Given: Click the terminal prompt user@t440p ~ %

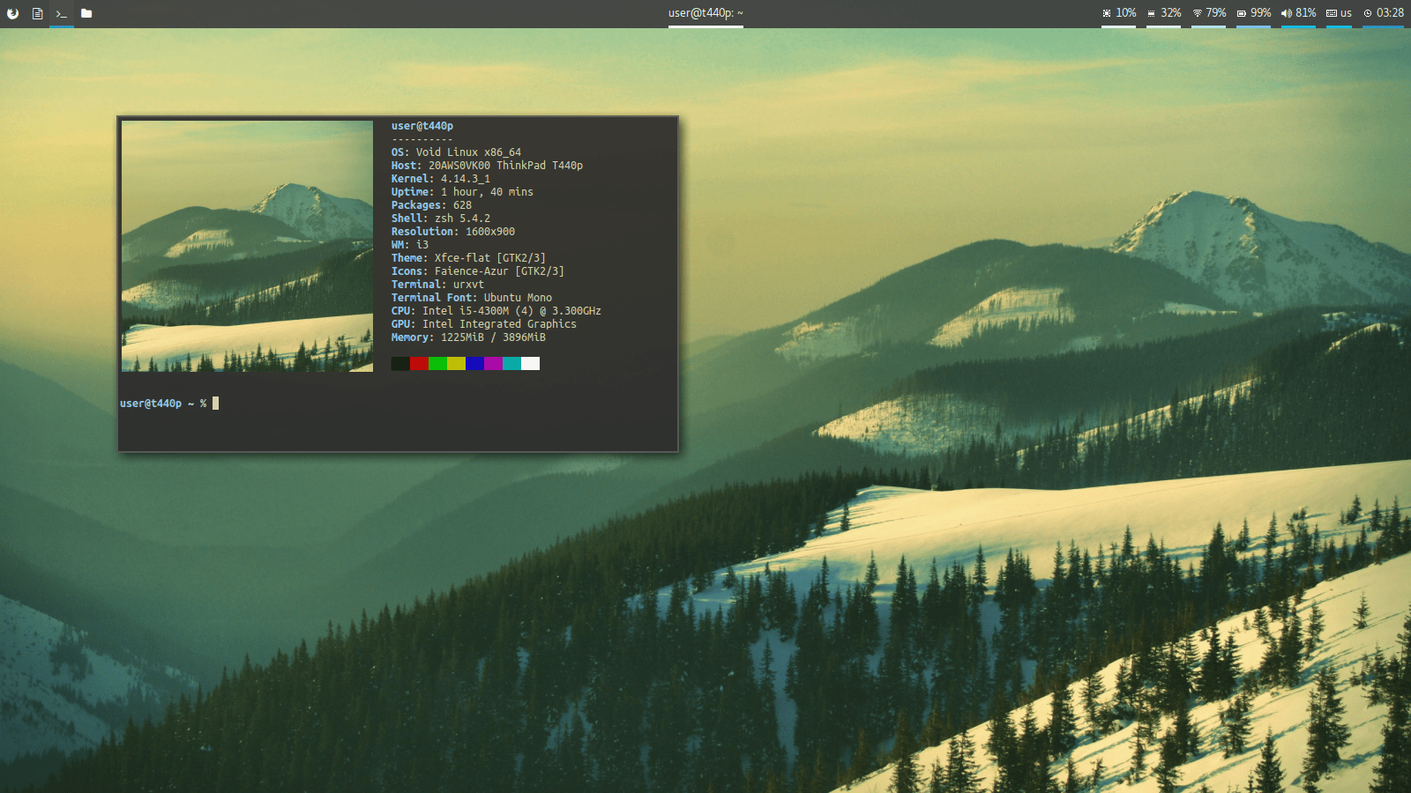Looking at the screenshot, I should tap(163, 404).
